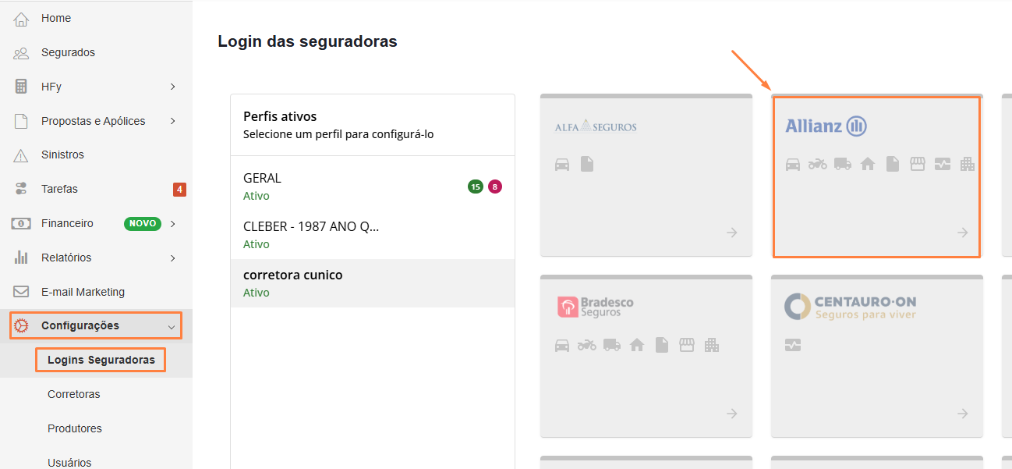This screenshot has height=469, width=1012.
Task: Click the Relatórios bar chart icon
Action: point(21,258)
